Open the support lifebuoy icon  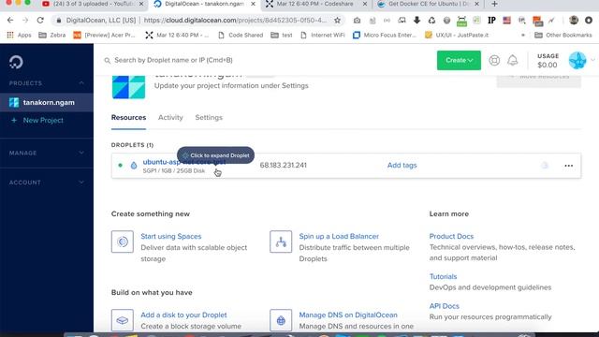pyautogui.click(x=494, y=60)
